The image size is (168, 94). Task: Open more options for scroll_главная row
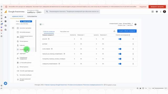click(133, 49)
